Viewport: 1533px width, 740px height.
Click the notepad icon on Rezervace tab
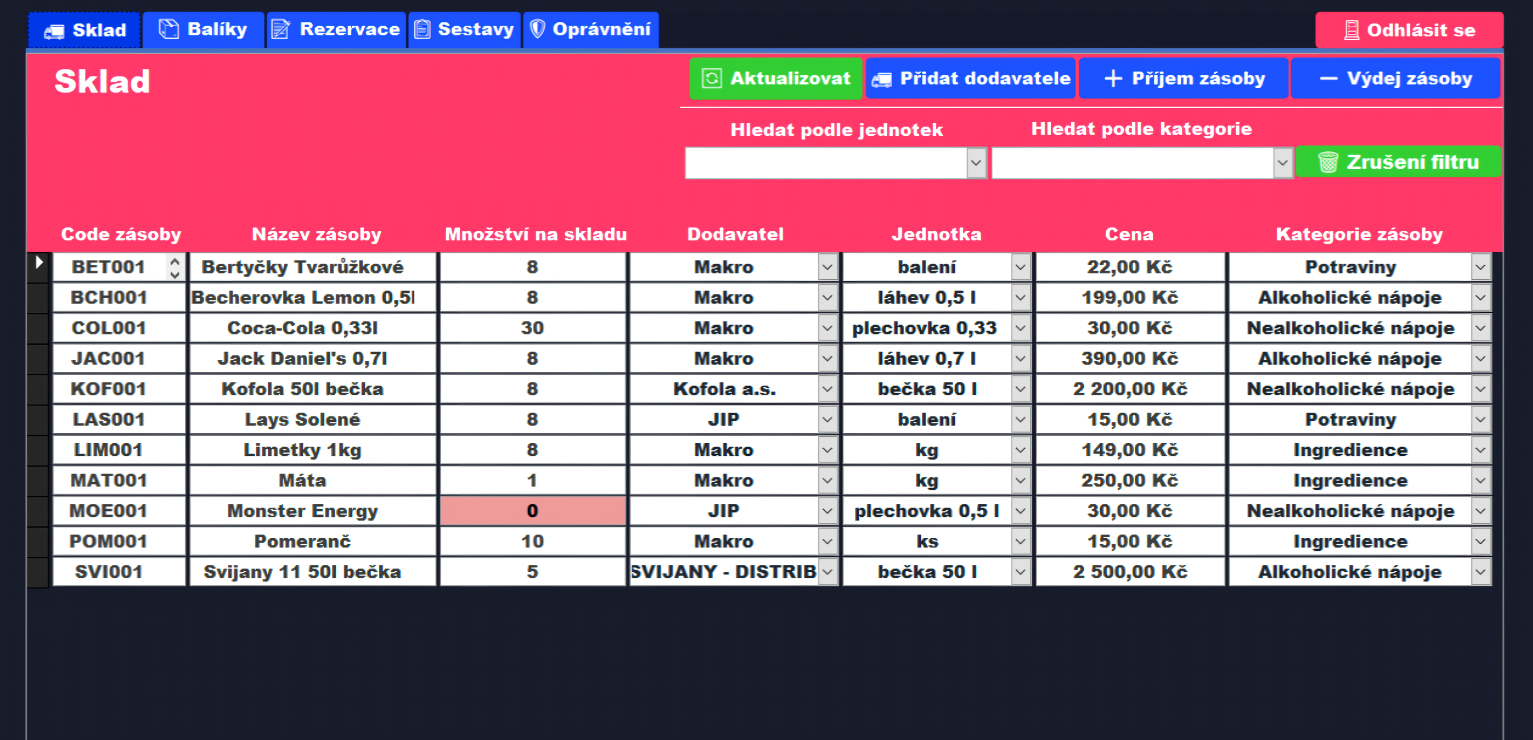click(281, 29)
